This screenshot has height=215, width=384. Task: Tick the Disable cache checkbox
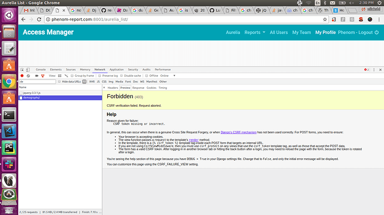point(121,76)
